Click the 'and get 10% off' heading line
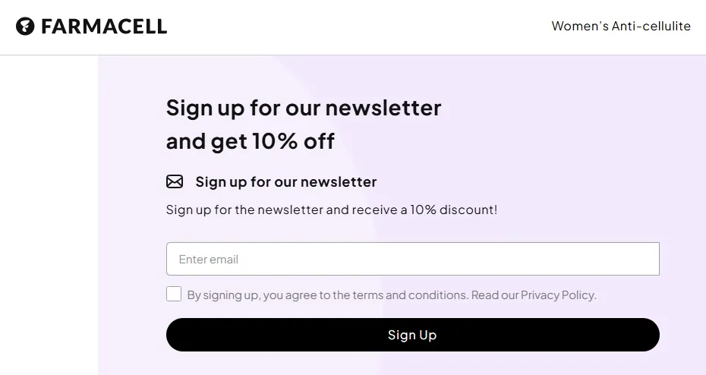This screenshot has width=706, height=375. 250,141
